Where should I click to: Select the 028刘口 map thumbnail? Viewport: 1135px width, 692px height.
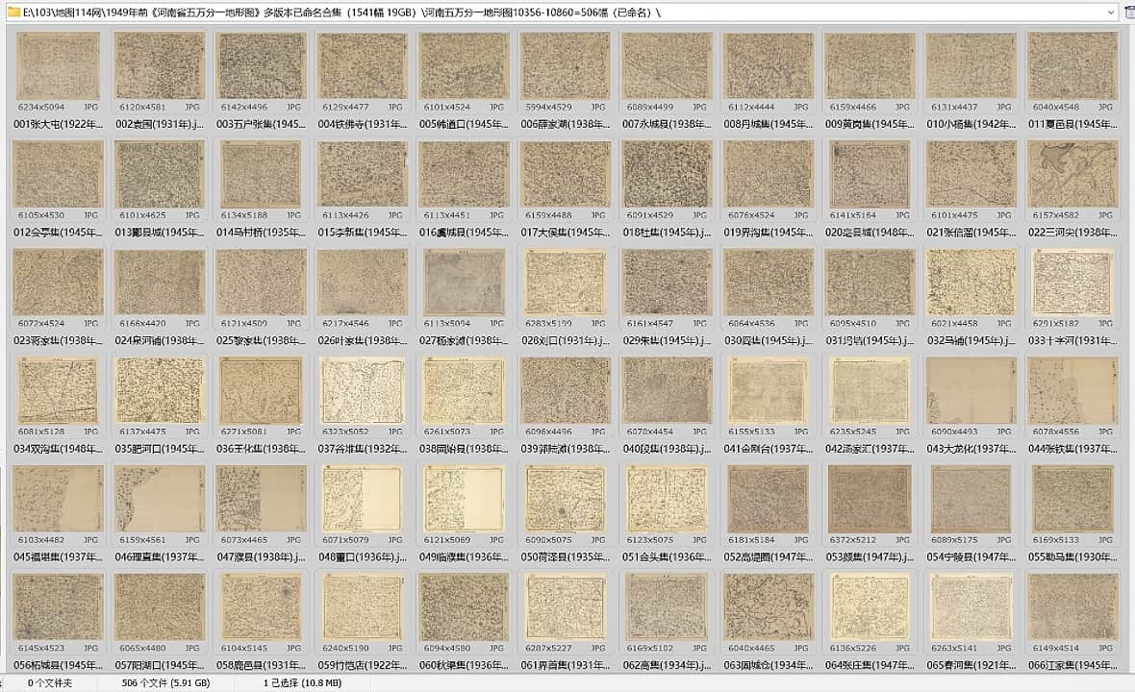[x=565, y=283]
